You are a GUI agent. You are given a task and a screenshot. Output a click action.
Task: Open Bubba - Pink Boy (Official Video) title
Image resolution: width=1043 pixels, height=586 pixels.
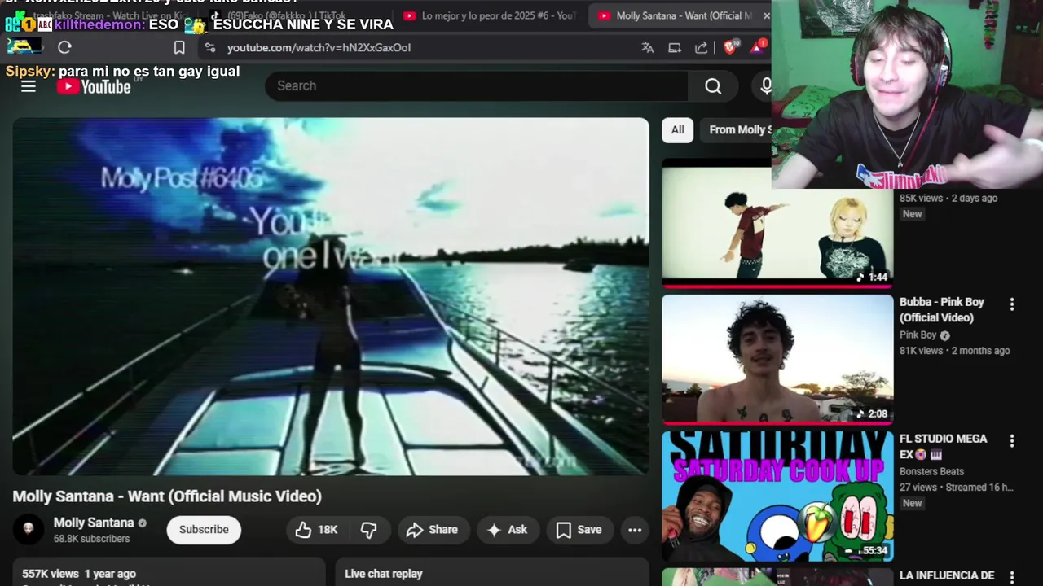942,310
